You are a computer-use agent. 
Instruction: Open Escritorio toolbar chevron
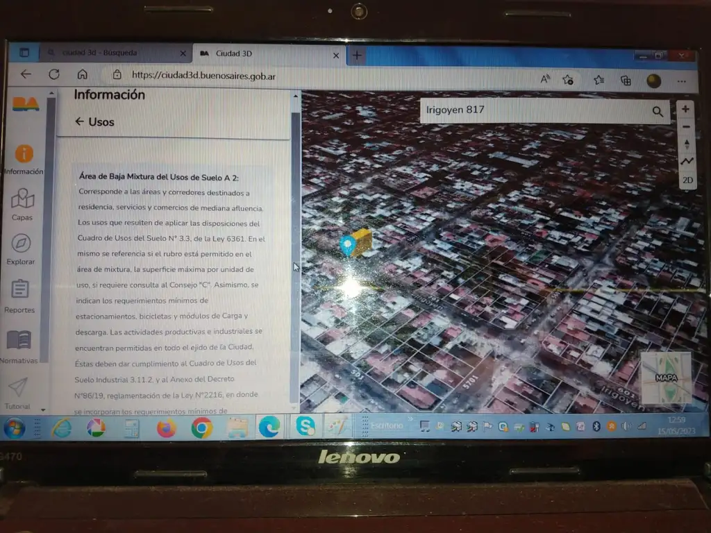tap(410, 419)
